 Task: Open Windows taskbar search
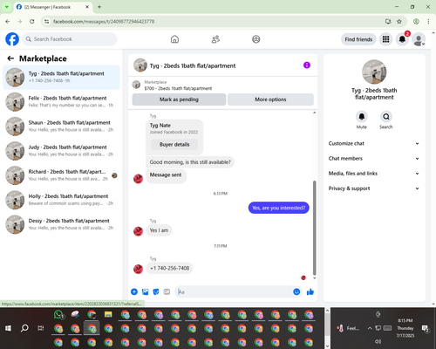(24, 328)
